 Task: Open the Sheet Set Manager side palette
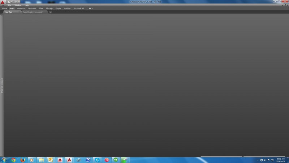(2, 85)
